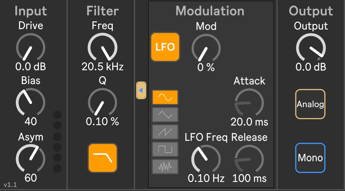Collapse the Modulation panel with the arrow
The image size is (345, 191).
tap(141, 90)
